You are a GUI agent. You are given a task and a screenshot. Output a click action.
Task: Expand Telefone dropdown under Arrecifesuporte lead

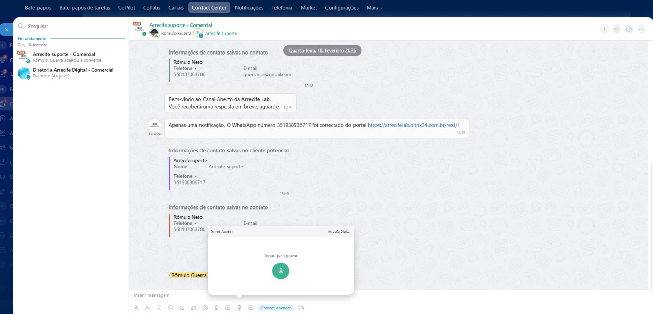pyautogui.click(x=185, y=176)
